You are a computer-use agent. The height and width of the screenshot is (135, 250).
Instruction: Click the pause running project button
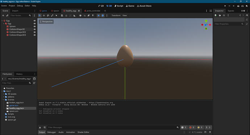point(229,6)
